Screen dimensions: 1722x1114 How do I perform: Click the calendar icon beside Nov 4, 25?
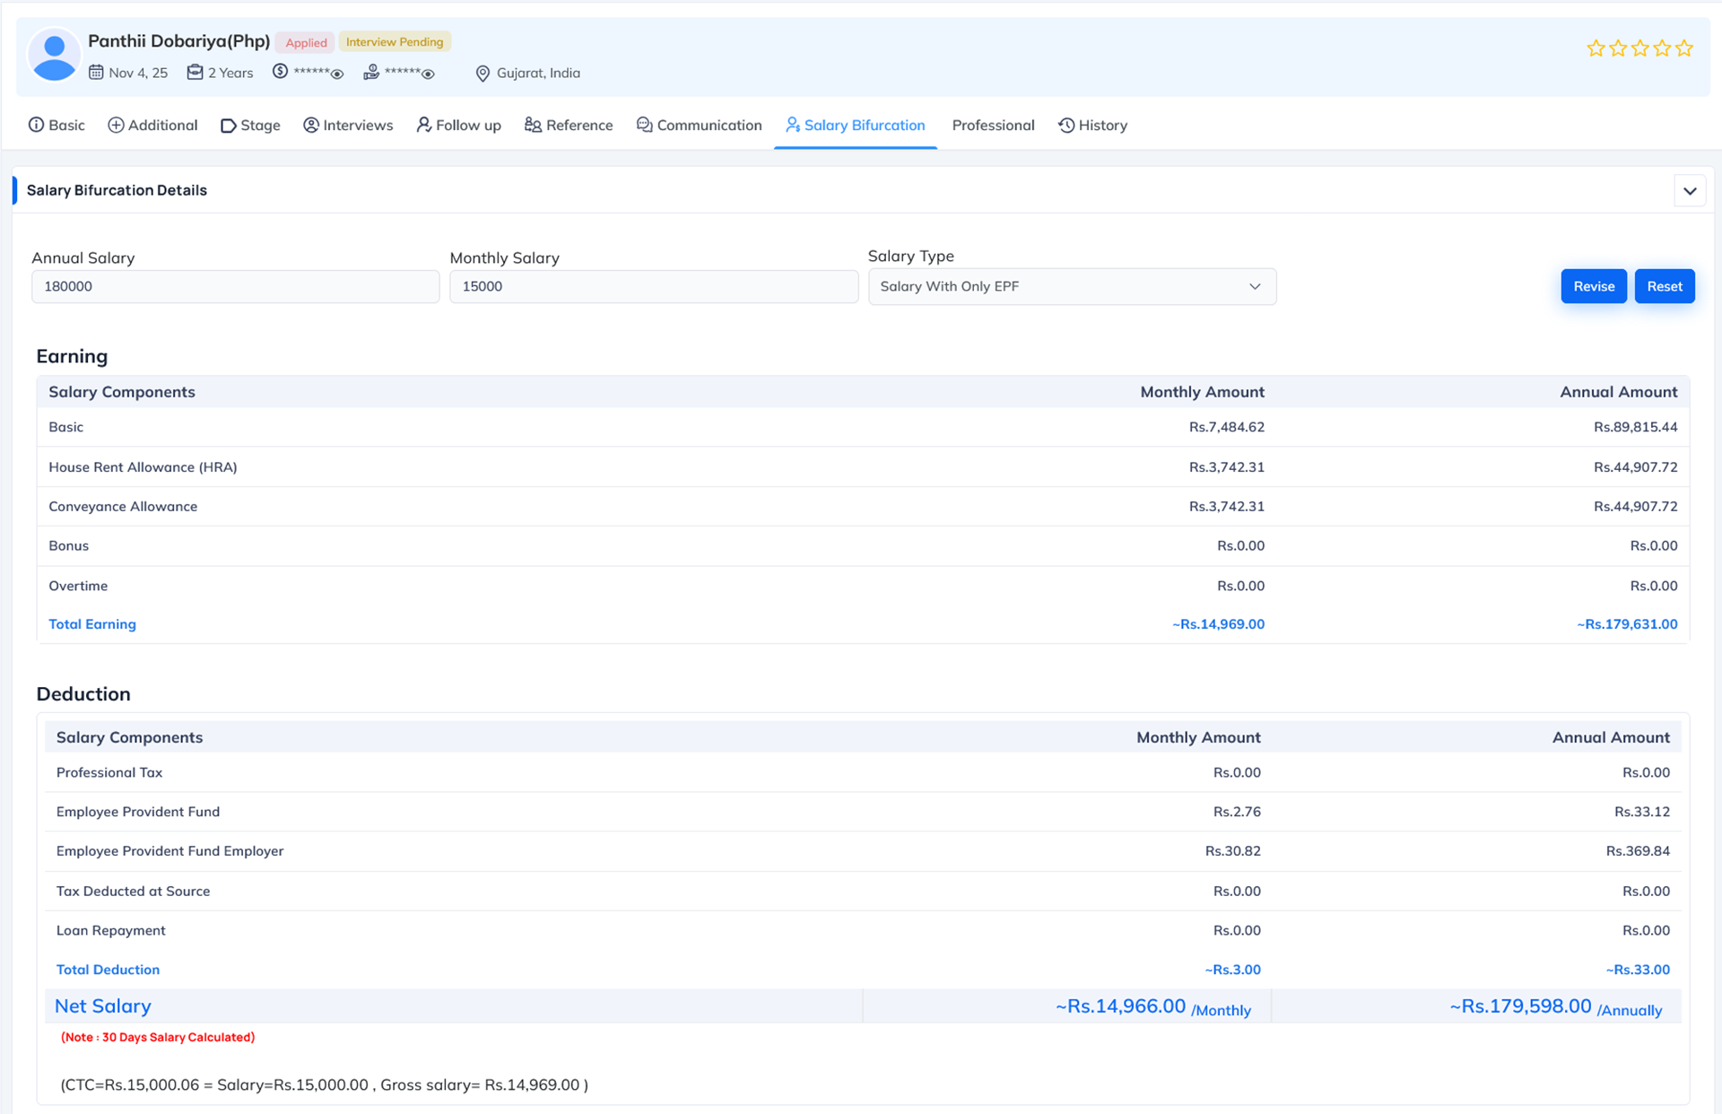pyautogui.click(x=96, y=73)
